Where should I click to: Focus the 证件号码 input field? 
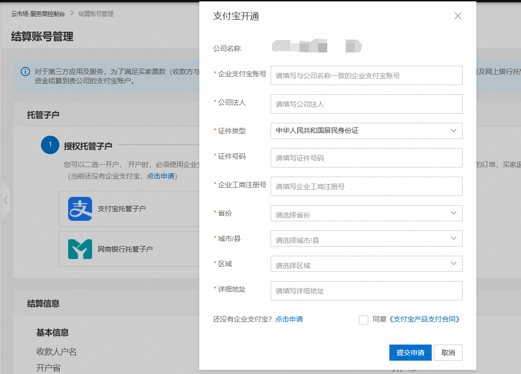[366, 158]
